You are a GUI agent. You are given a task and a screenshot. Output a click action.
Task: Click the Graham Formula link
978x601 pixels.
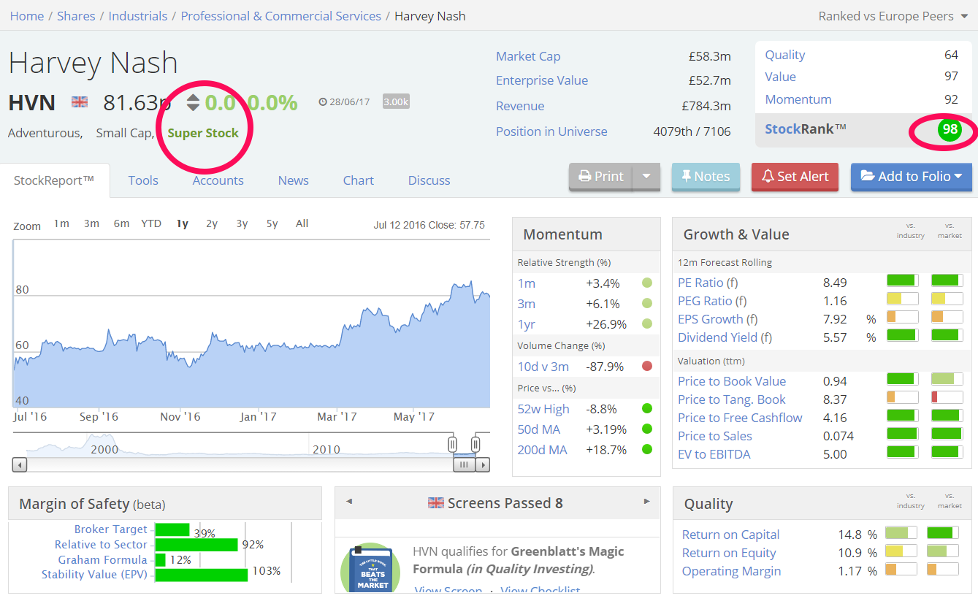point(102,560)
